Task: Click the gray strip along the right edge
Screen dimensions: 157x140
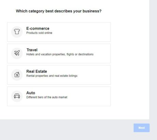Action: [x=153, y=60]
